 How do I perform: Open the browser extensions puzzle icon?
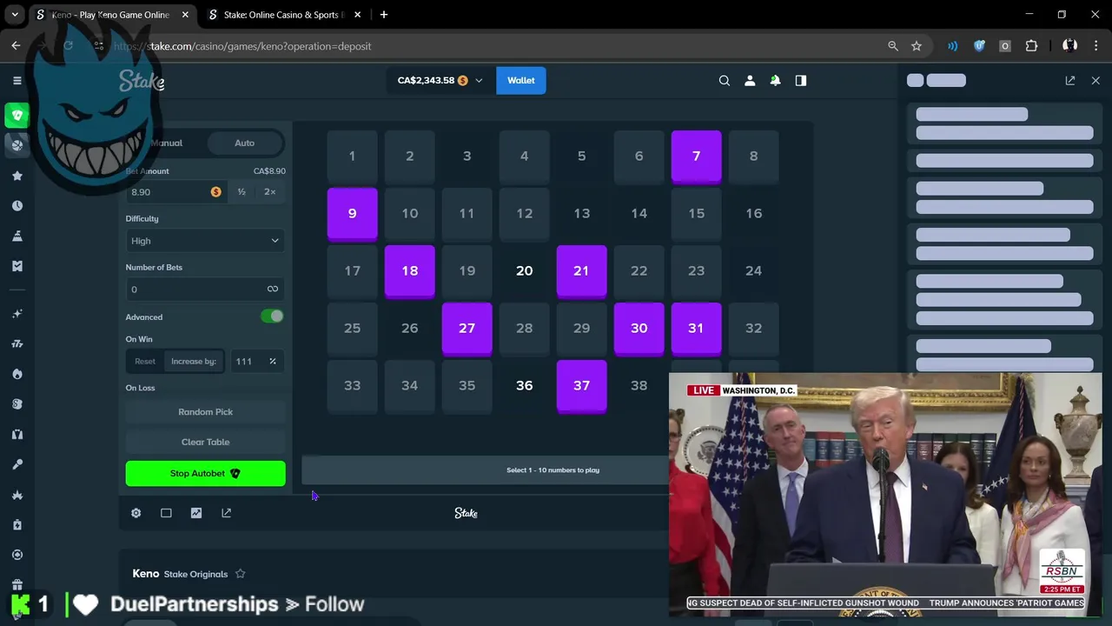click(x=1032, y=46)
